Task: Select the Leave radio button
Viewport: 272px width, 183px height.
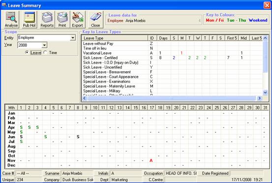Action: click(x=27, y=52)
